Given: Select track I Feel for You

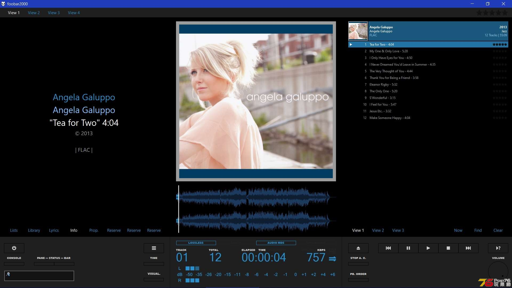Looking at the screenshot, I should 428,105.
